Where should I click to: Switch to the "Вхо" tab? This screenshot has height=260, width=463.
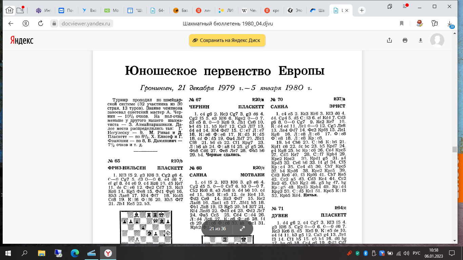pos(89,10)
